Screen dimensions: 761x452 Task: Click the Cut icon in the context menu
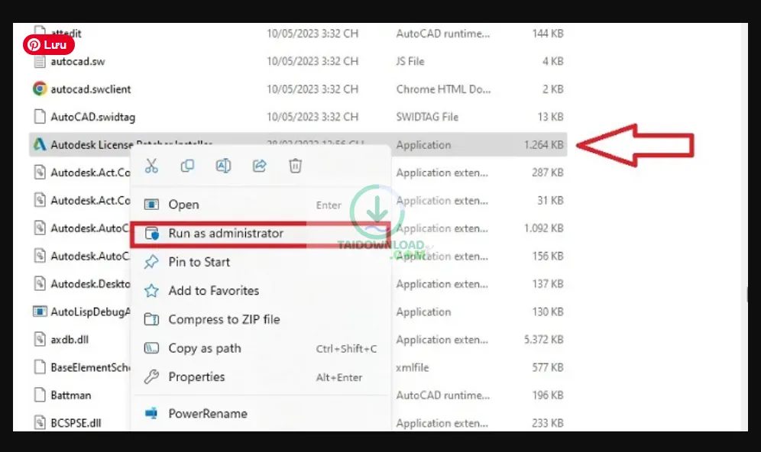click(151, 166)
